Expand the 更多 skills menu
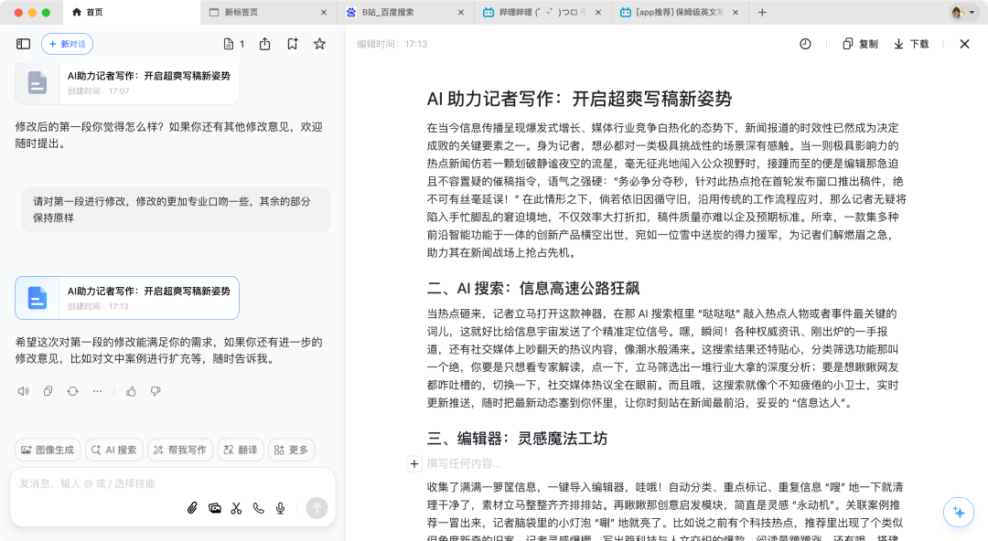This screenshot has height=541, width=988. point(291,450)
